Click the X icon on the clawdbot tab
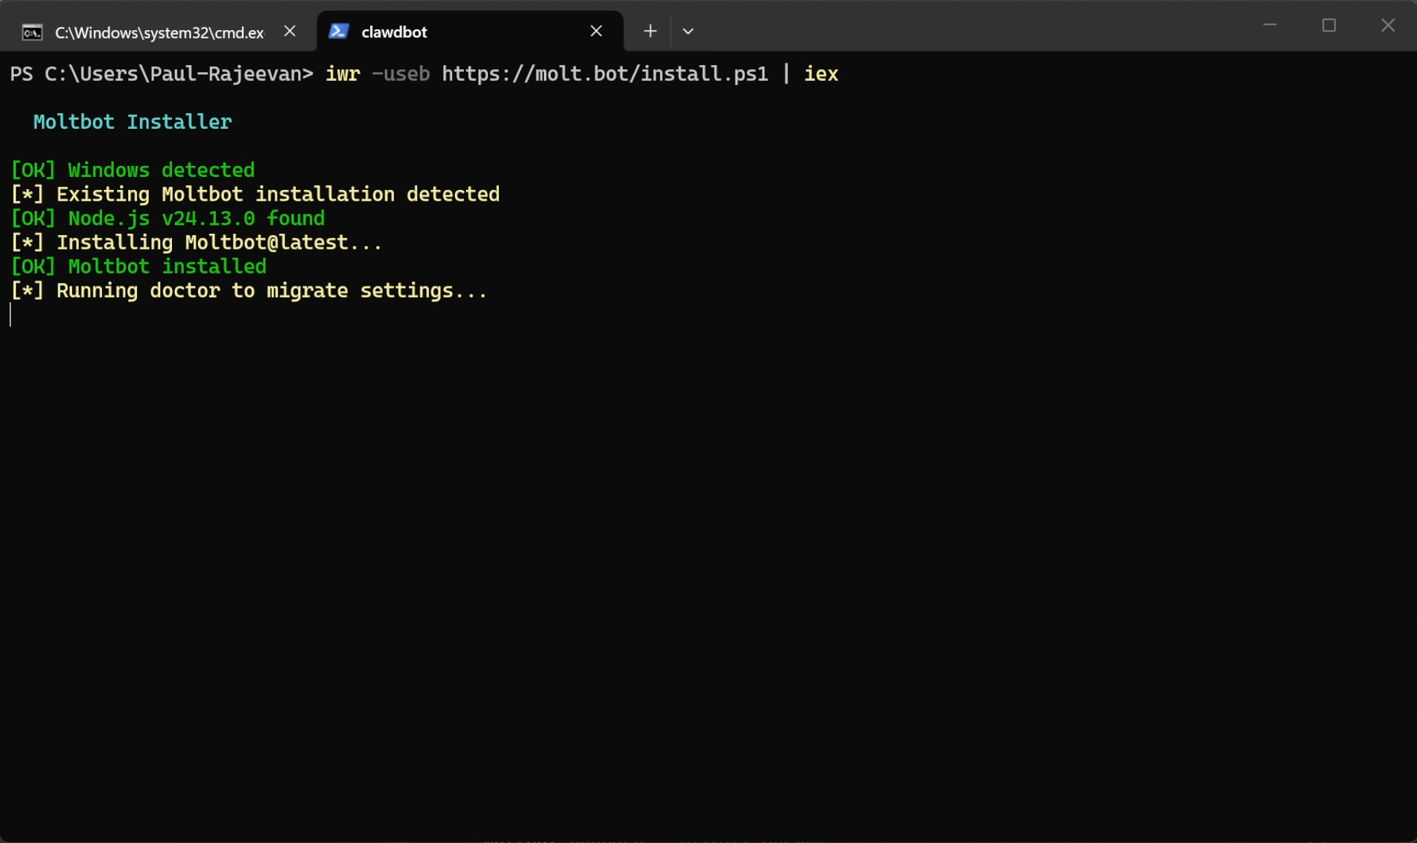Viewport: 1417px width, 843px height. 595,31
